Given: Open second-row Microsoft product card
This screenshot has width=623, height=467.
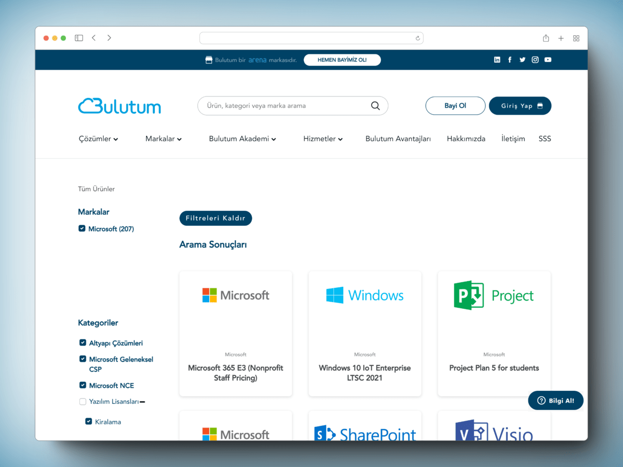Looking at the screenshot, I should click(236, 426).
